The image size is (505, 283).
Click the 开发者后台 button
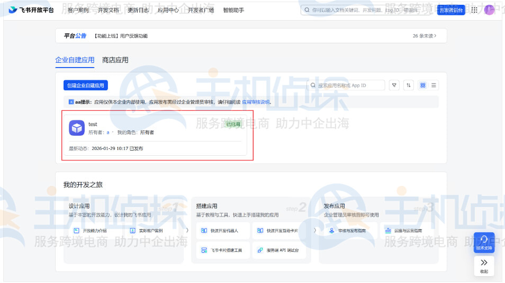(x=451, y=10)
